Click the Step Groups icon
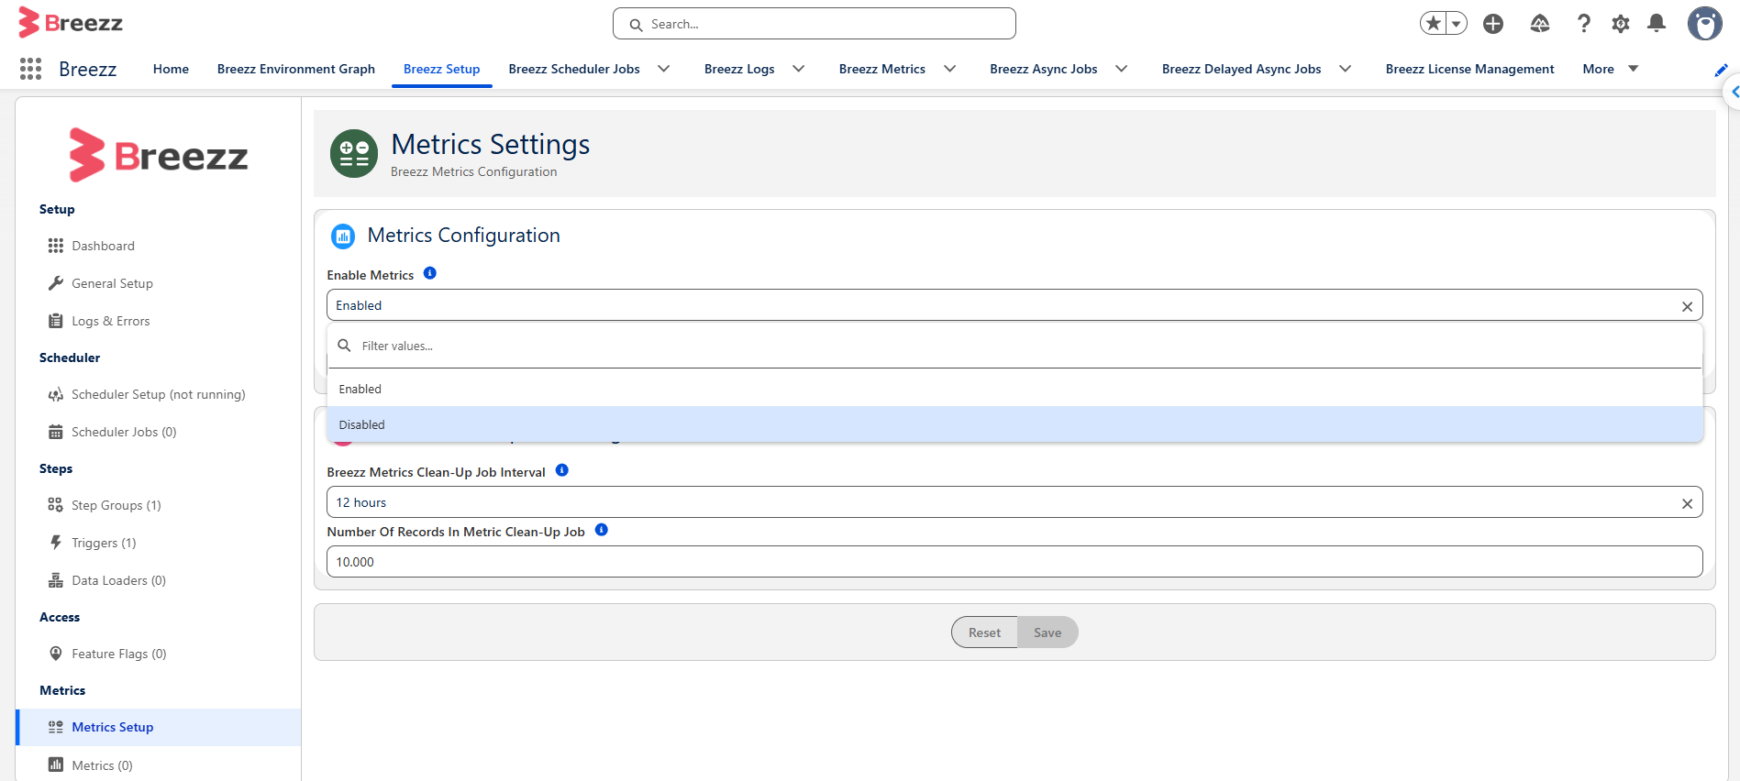This screenshot has height=781, width=1740. (x=56, y=505)
